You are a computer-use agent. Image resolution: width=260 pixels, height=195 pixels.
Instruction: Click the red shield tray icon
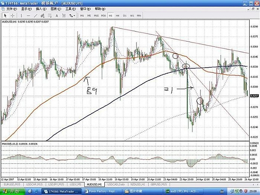(245, 191)
